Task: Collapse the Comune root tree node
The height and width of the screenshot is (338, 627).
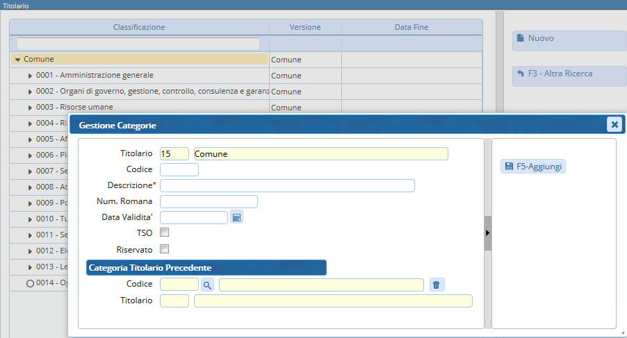Action: click(17, 60)
